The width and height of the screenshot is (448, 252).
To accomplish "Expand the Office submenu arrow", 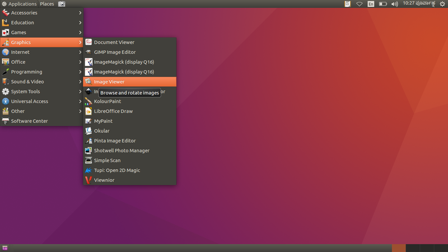I will pos(80,62).
